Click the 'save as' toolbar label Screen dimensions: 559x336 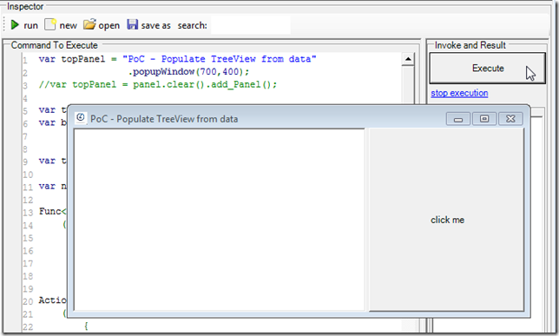pyautogui.click(x=155, y=26)
